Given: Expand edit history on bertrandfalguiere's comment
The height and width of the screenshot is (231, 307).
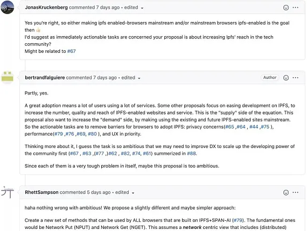Looking at the screenshot, I should 131,78.
